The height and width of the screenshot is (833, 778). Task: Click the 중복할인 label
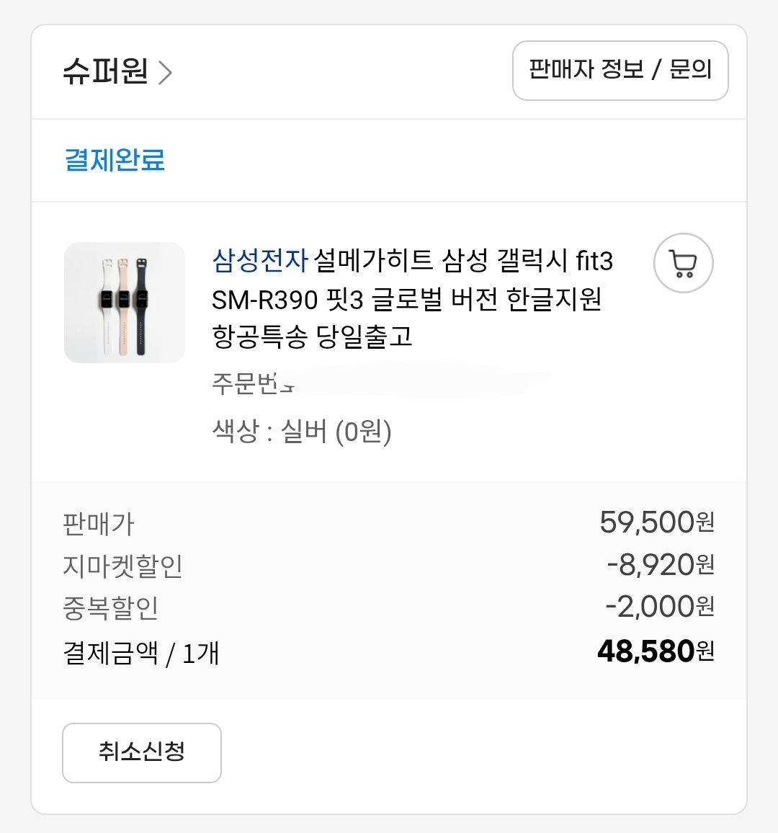click(110, 608)
